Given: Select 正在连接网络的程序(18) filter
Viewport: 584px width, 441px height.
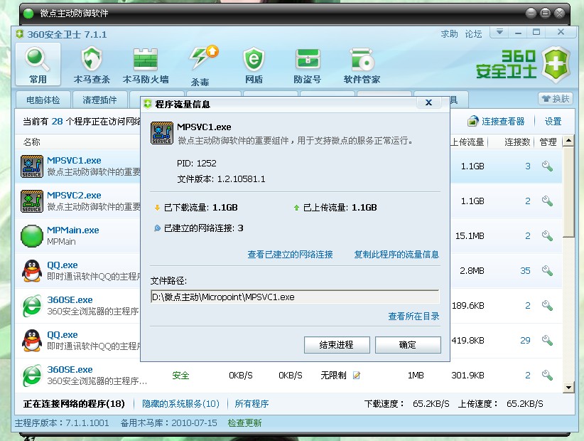Looking at the screenshot, I should [x=74, y=404].
